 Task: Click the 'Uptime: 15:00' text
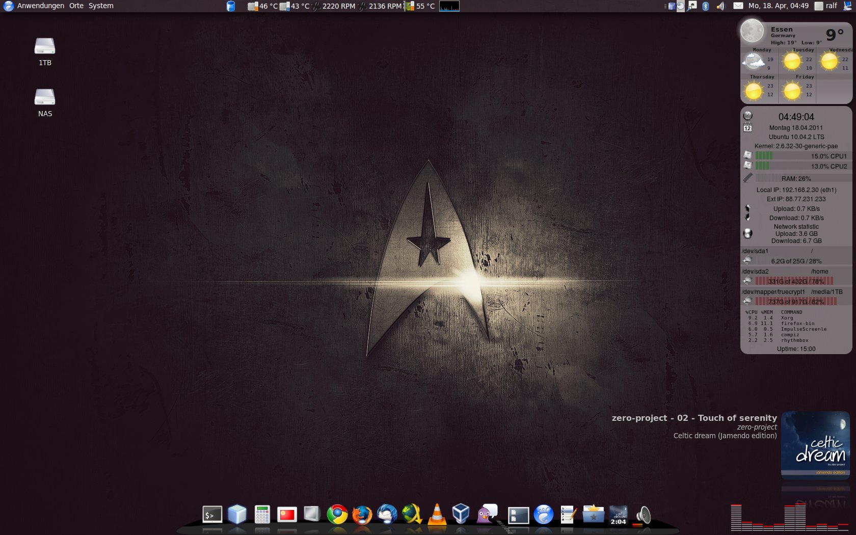[x=796, y=349]
